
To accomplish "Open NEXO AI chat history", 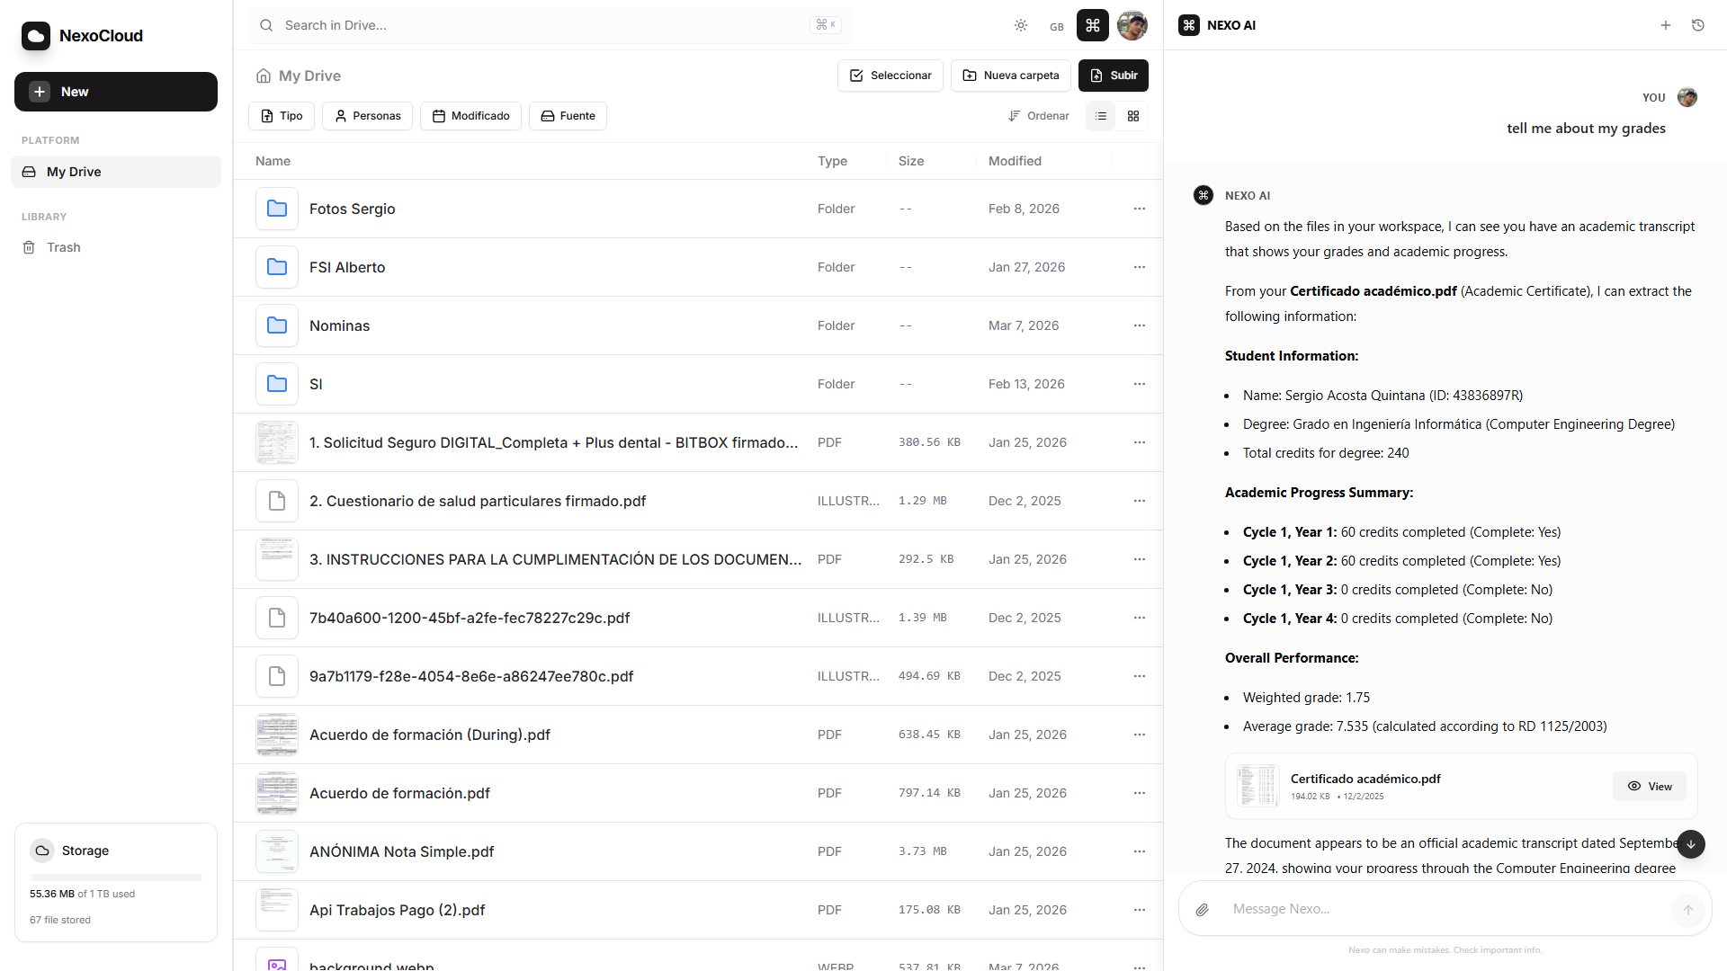I will tap(1699, 25).
